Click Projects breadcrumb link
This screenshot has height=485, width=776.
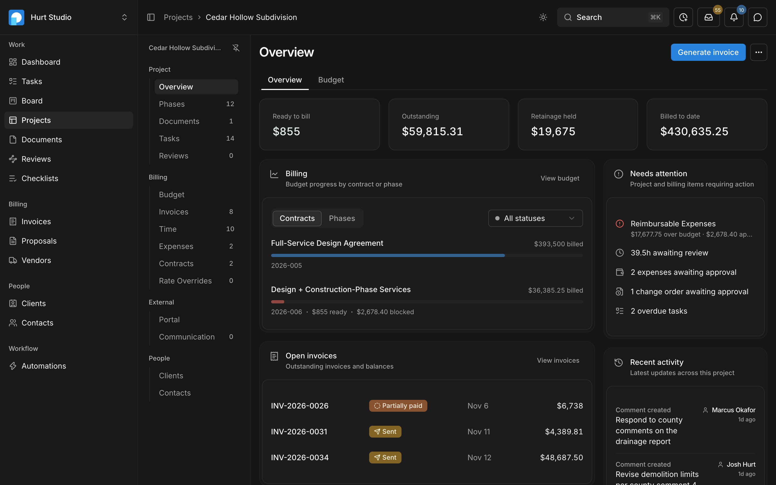[178, 17]
